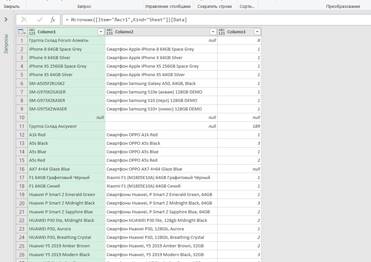Open the Преобразование ribbon group
371x262 pixels.
(343, 7)
